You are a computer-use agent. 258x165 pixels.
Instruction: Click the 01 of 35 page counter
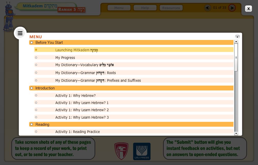pyautogui.click(x=219, y=8)
